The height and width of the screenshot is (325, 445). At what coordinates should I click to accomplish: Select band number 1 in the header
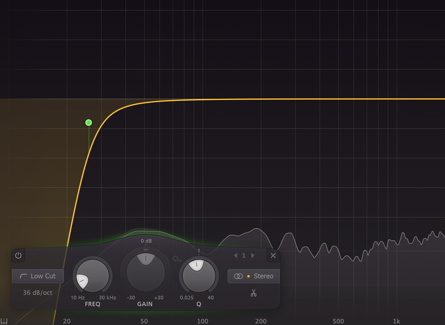pyautogui.click(x=244, y=255)
